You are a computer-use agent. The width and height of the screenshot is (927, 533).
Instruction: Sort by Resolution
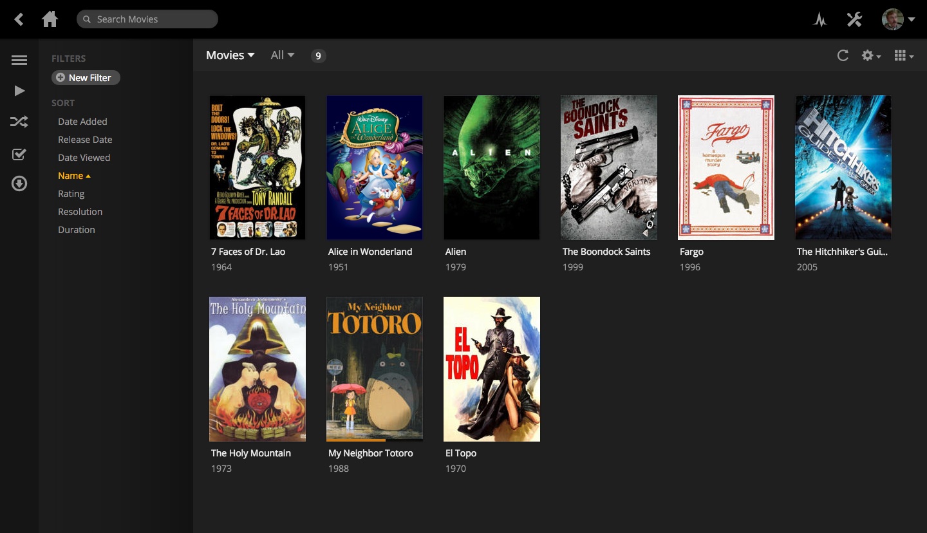click(x=80, y=212)
